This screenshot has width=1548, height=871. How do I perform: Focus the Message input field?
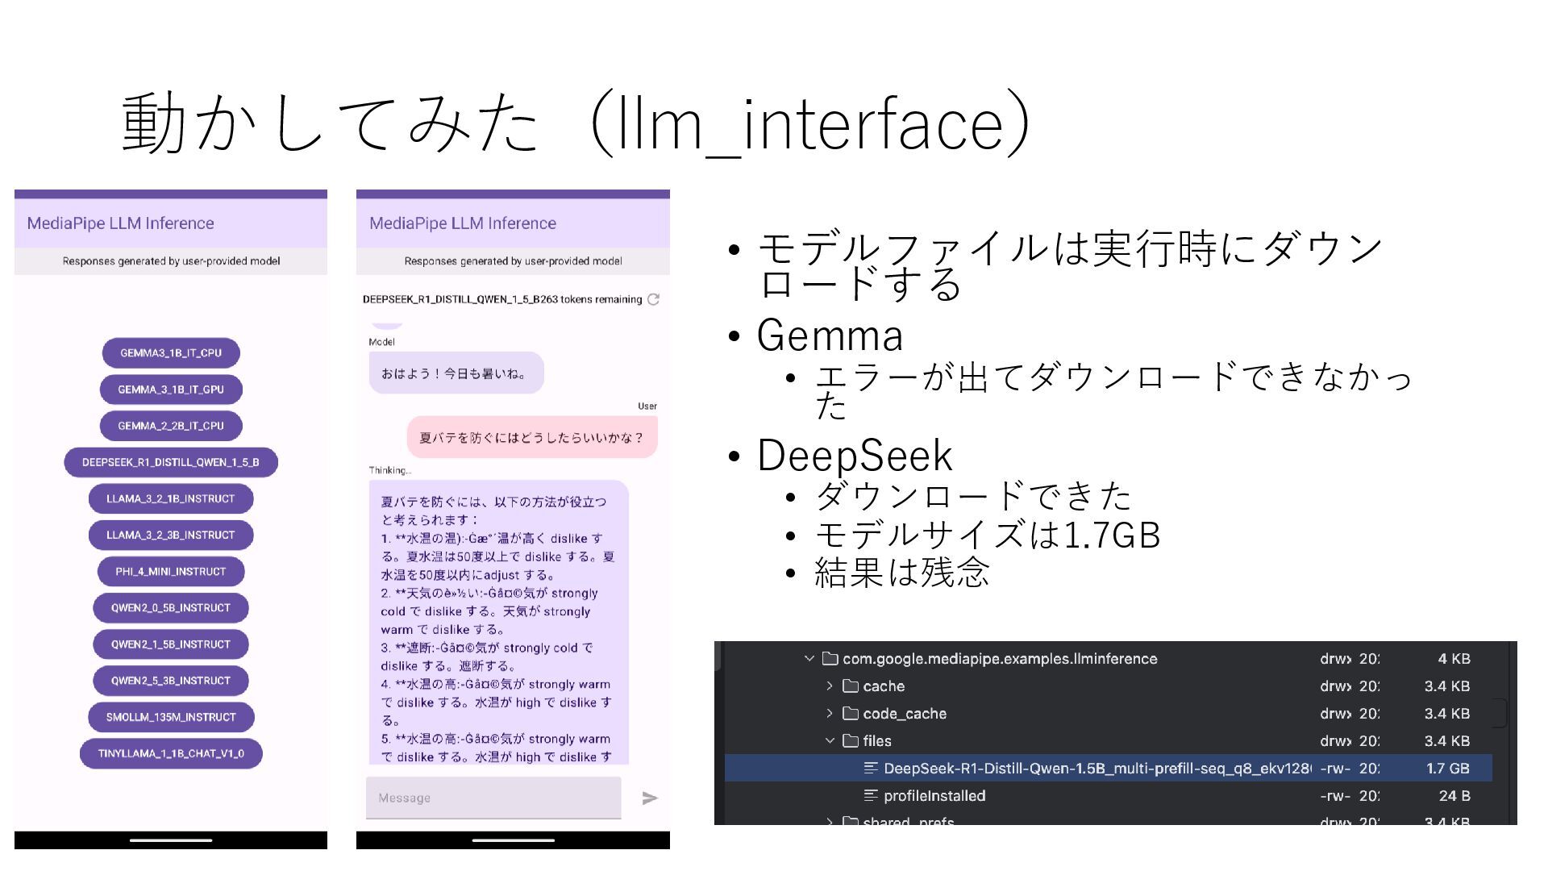[x=493, y=798]
